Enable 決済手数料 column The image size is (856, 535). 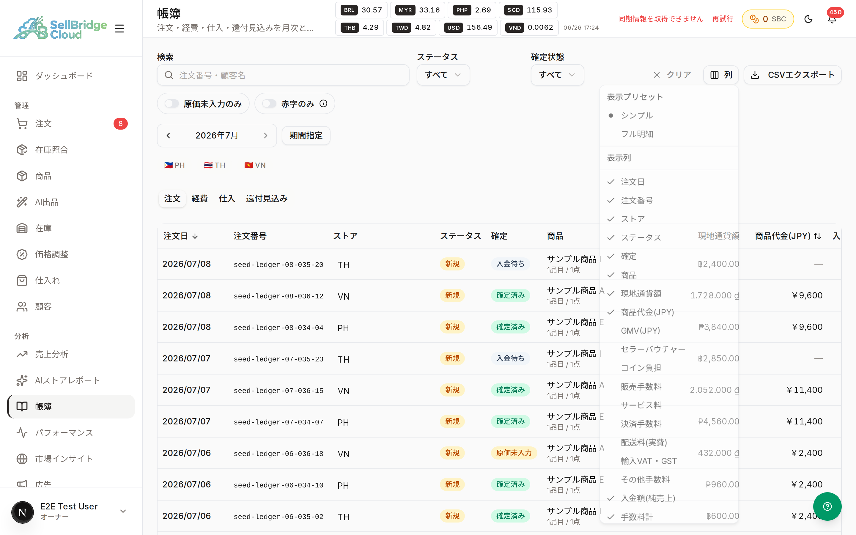(669, 424)
